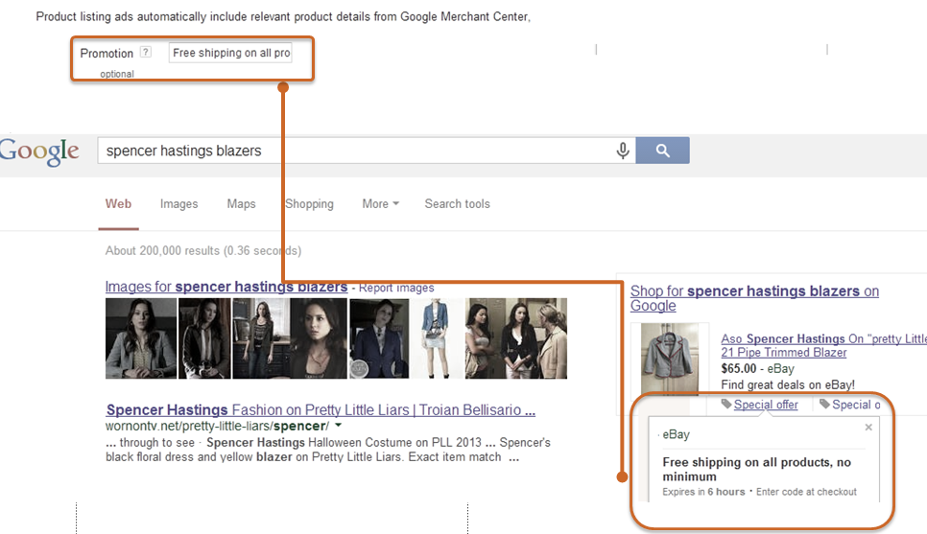This screenshot has width=927, height=534.
Task: Open the Shopping tab
Action: pyautogui.click(x=309, y=204)
